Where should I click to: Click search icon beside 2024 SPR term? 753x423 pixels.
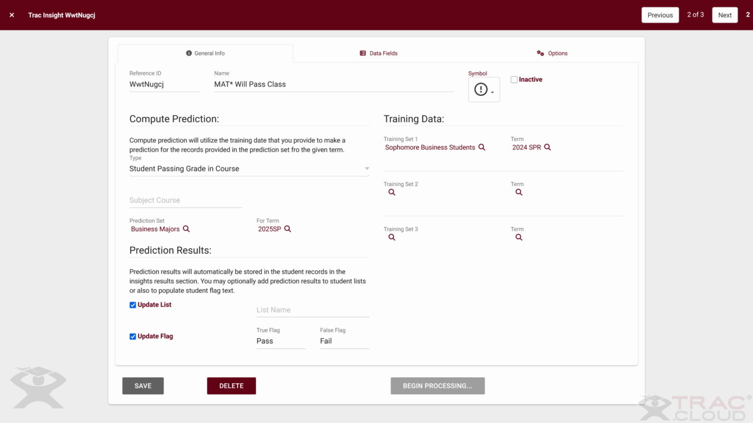pos(547,147)
